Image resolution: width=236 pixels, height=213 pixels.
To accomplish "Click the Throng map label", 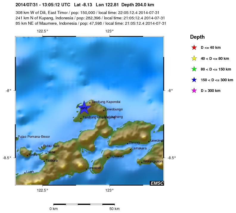I will 134,142.
